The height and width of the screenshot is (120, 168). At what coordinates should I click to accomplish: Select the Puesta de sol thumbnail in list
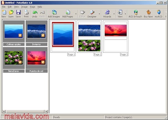(37, 58)
